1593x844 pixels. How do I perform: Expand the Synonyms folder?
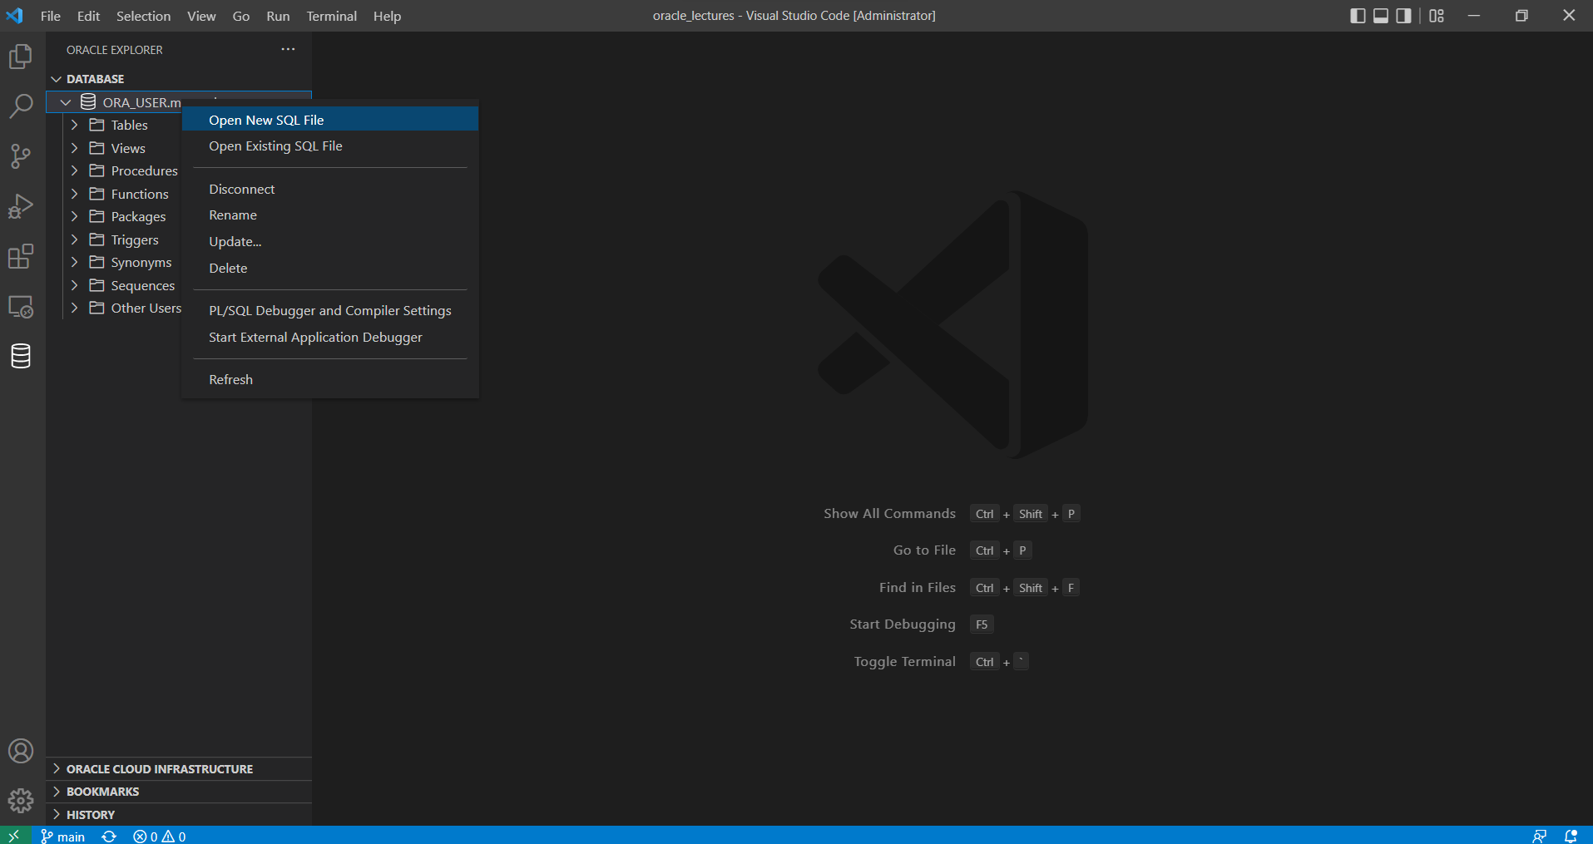(74, 262)
